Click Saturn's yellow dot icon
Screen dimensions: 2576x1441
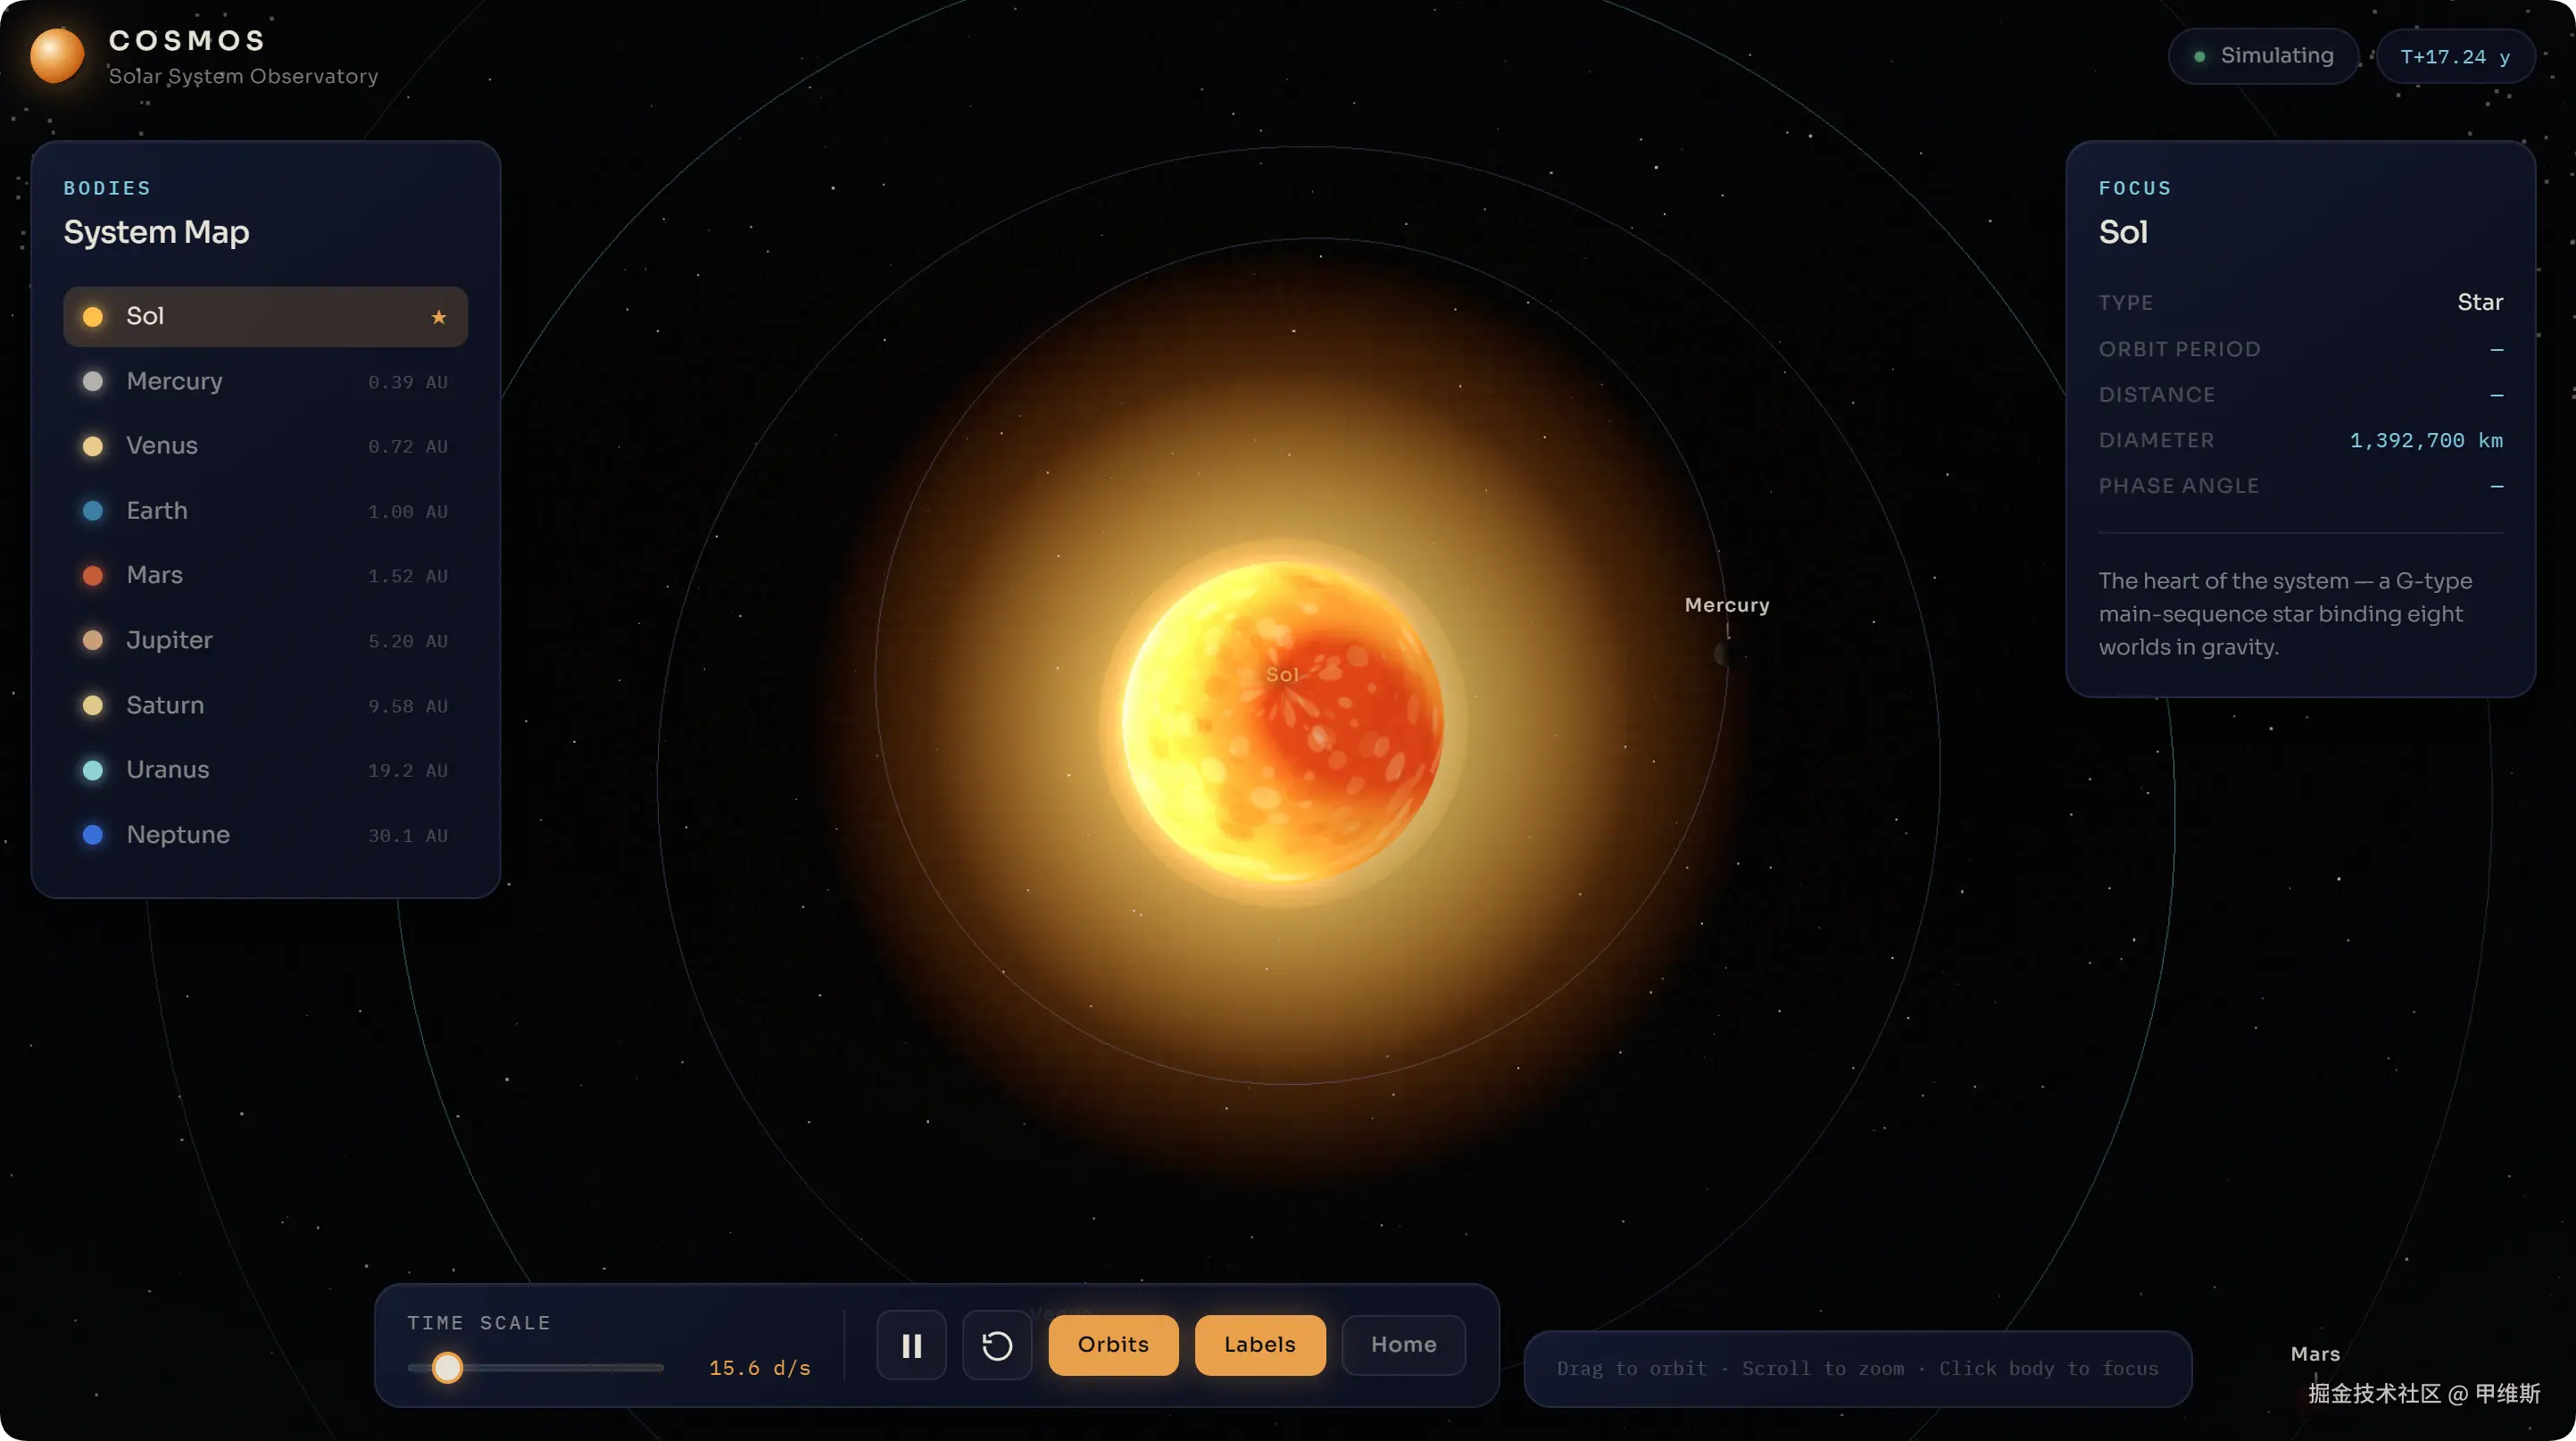(x=93, y=705)
